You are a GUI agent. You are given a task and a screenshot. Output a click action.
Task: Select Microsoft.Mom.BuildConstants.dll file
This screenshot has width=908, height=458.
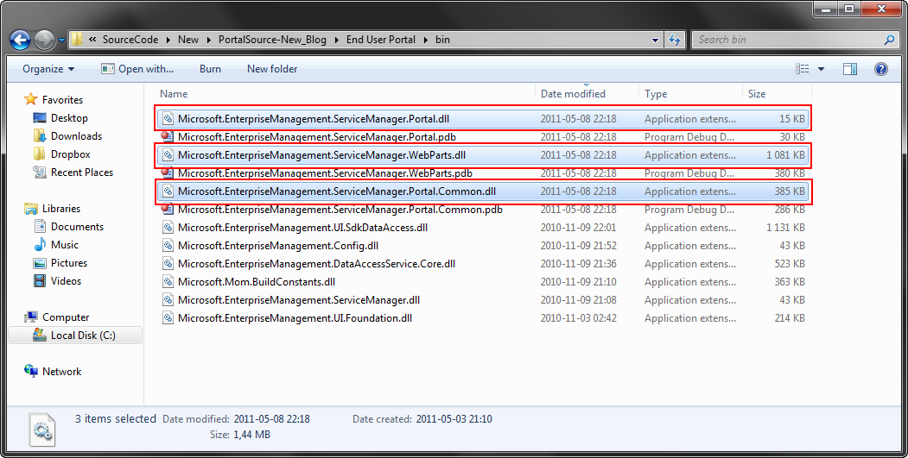pos(483,282)
